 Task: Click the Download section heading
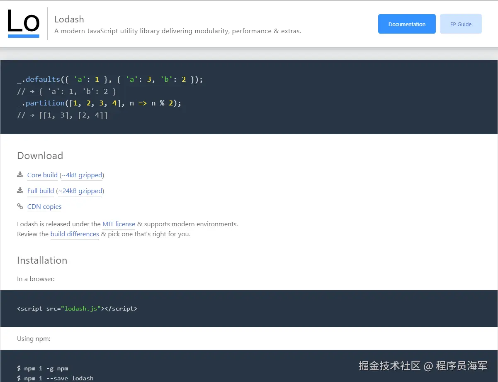(x=40, y=156)
